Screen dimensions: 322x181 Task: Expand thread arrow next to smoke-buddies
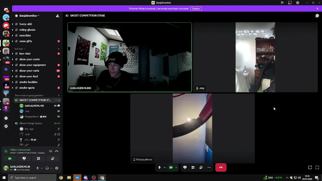point(12,82)
